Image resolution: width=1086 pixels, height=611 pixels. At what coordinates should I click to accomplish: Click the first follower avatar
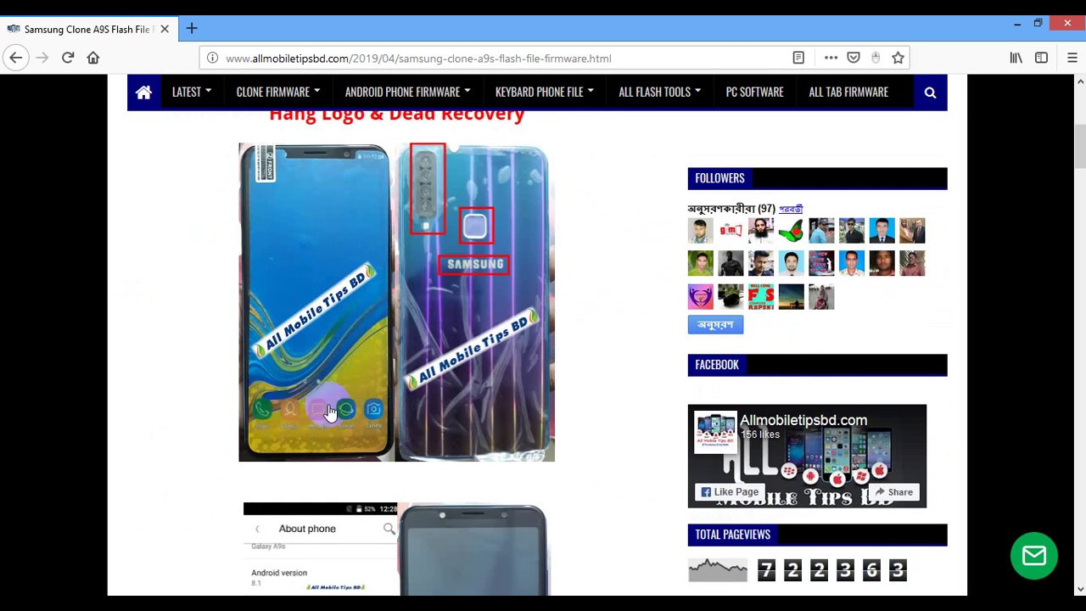click(700, 231)
